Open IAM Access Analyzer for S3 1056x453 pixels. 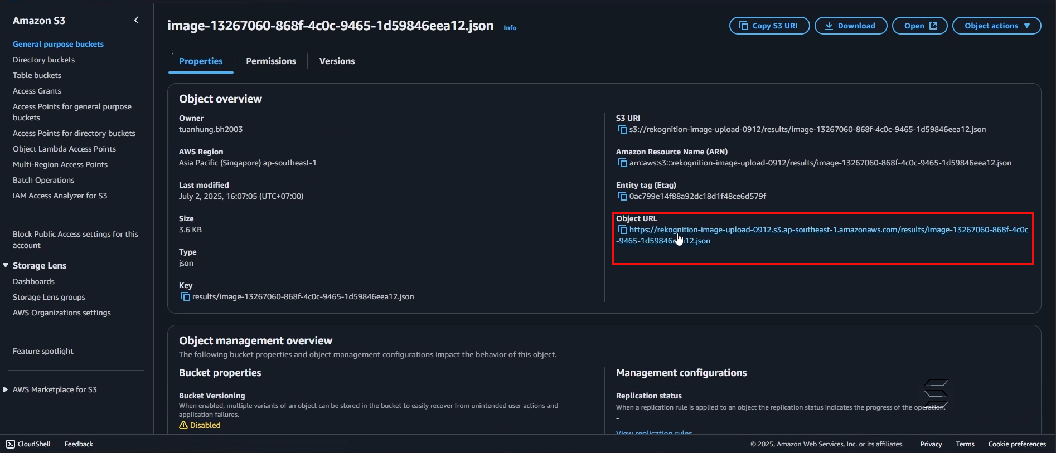pos(60,196)
